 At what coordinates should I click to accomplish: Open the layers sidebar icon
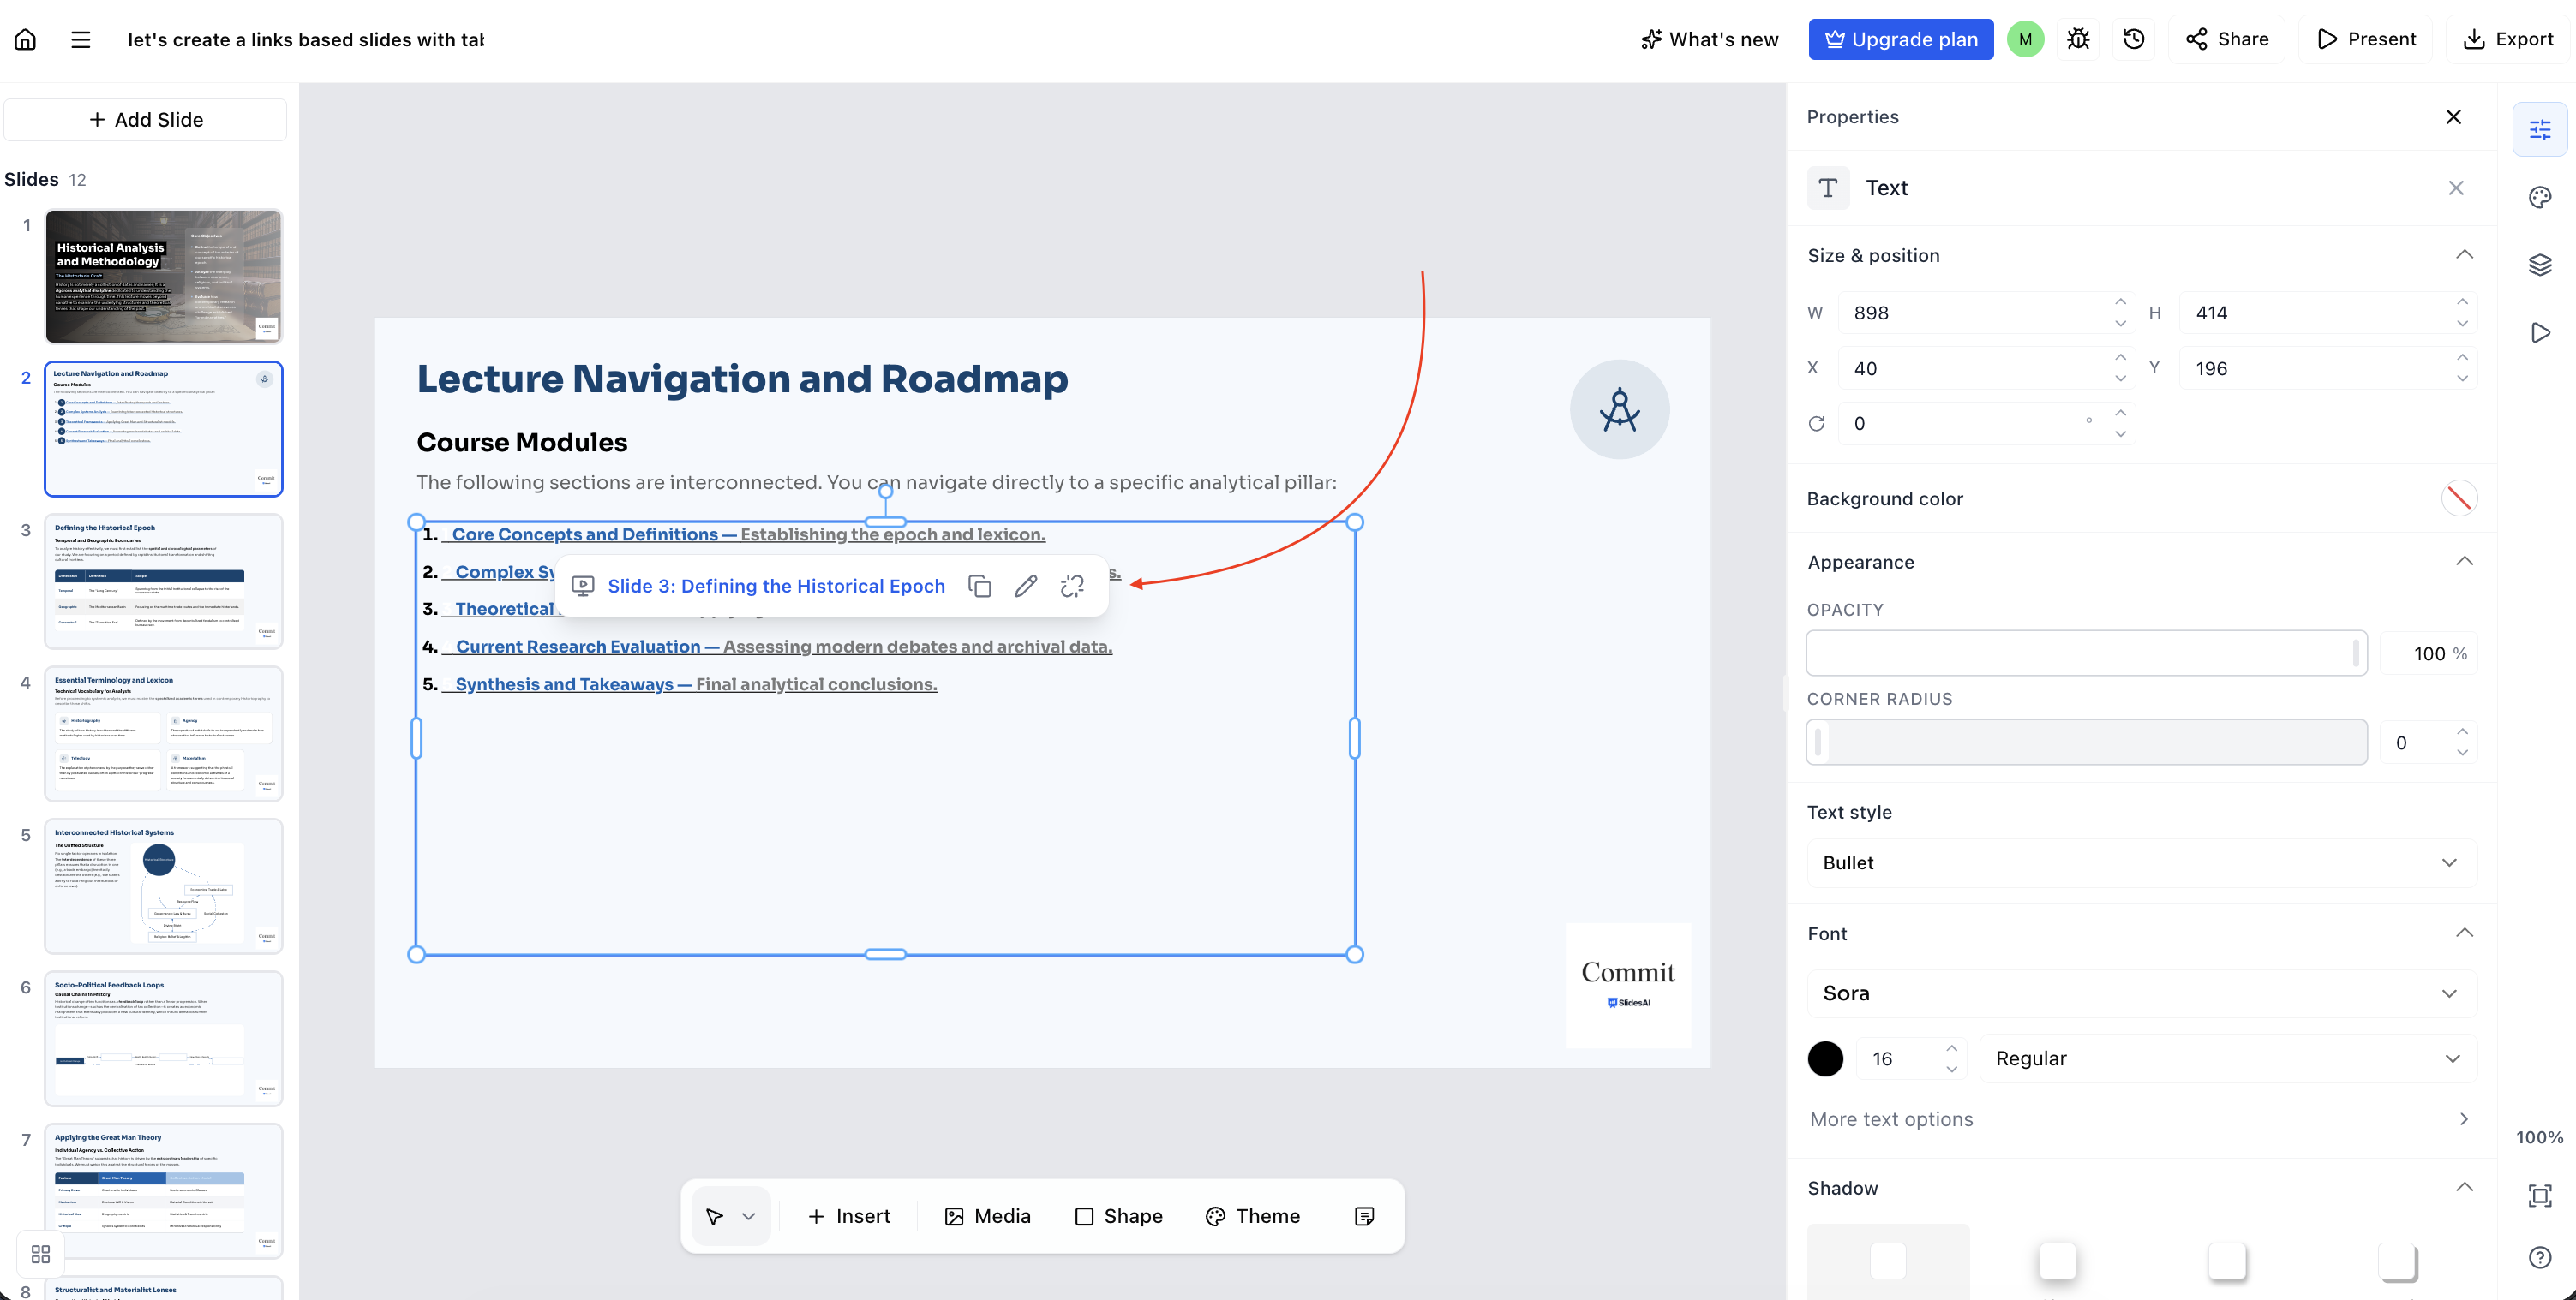point(2540,265)
